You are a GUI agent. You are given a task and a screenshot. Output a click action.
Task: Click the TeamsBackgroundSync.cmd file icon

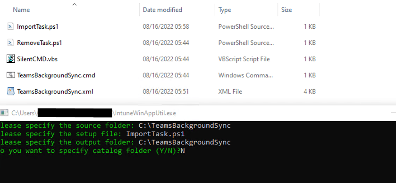point(10,75)
